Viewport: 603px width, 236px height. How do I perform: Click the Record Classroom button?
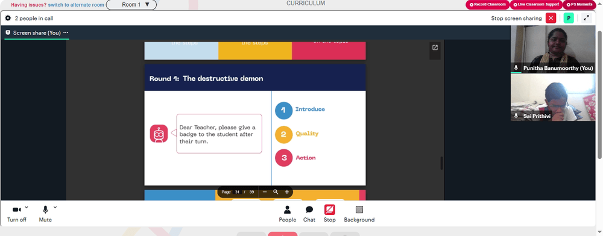point(488,5)
